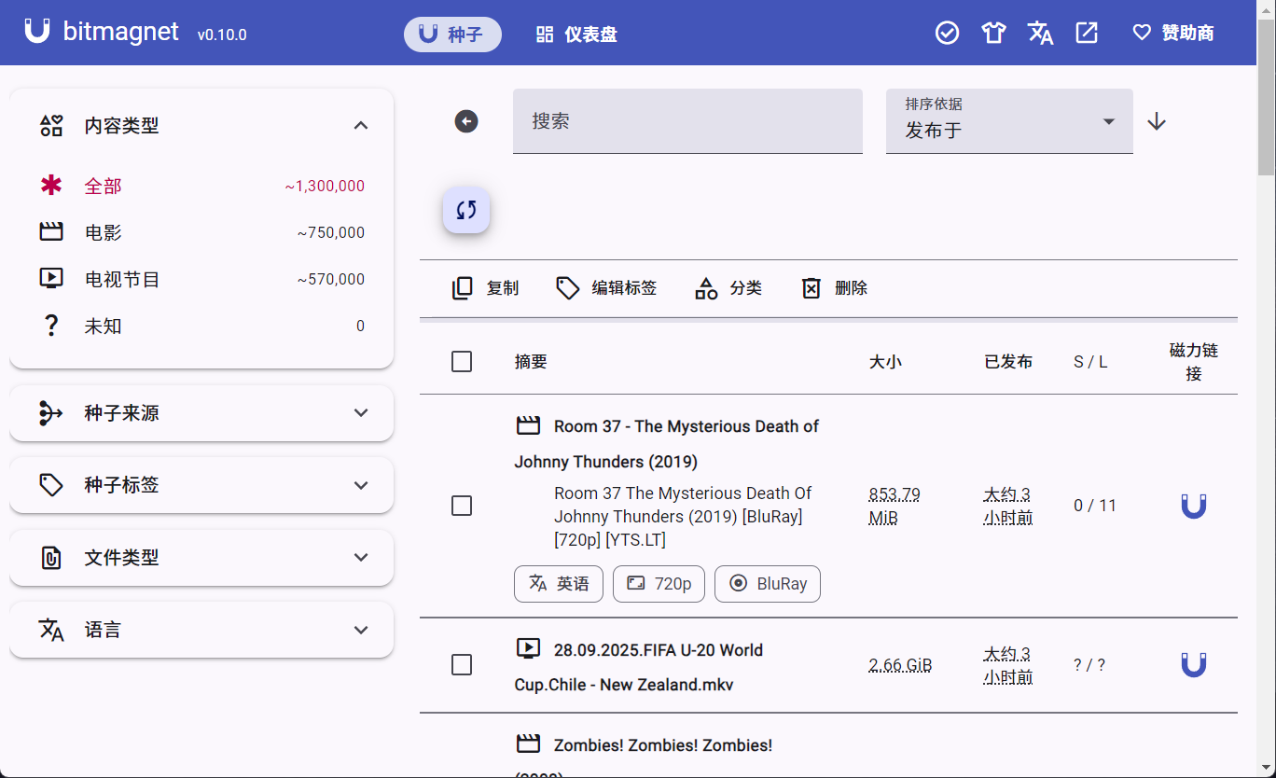Image resolution: width=1276 pixels, height=778 pixels.
Task: Open magnet link for FIFA U-20 torrent
Action: (x=1193, y=665)
